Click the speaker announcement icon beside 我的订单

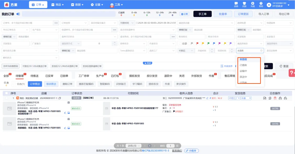18,14
